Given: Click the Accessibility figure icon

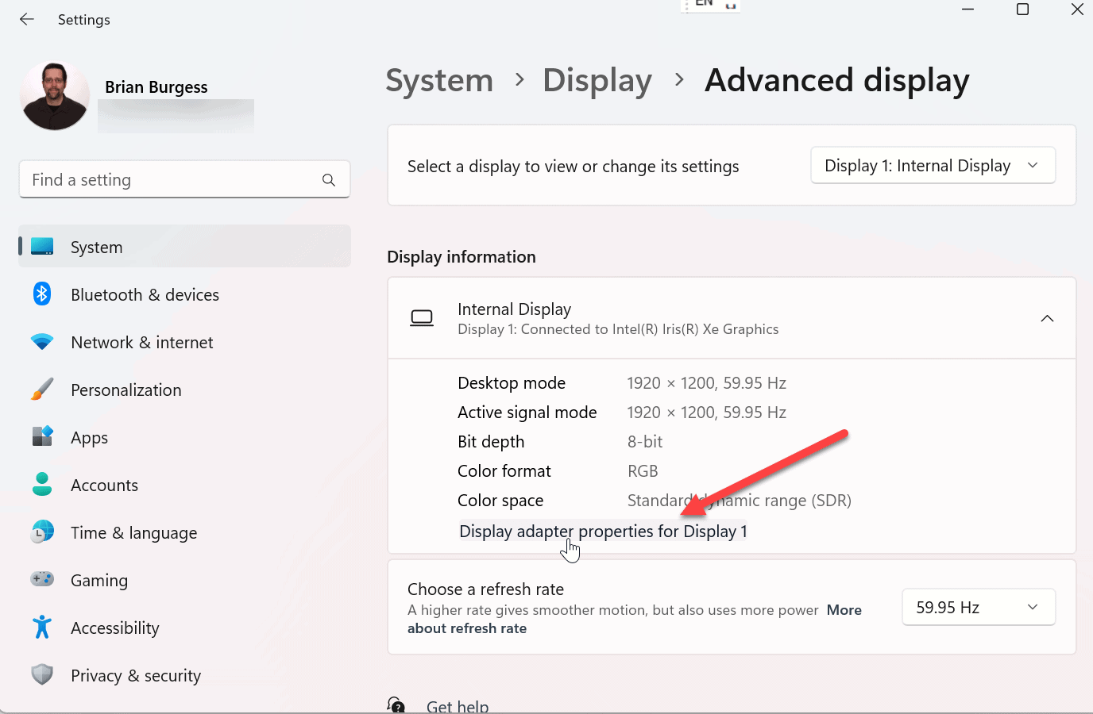Looking at the screenshot, I should 42,628.
